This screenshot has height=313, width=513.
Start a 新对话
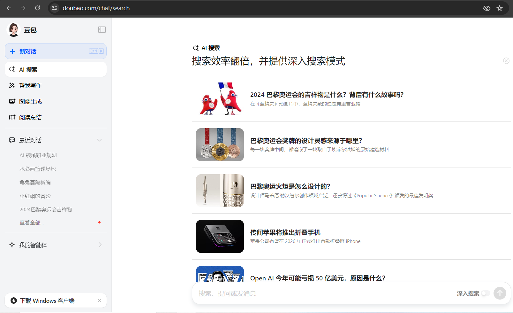pos(56,51)
